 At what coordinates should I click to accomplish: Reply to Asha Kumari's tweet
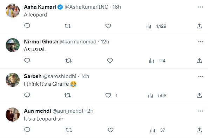[x=27, y=26]
